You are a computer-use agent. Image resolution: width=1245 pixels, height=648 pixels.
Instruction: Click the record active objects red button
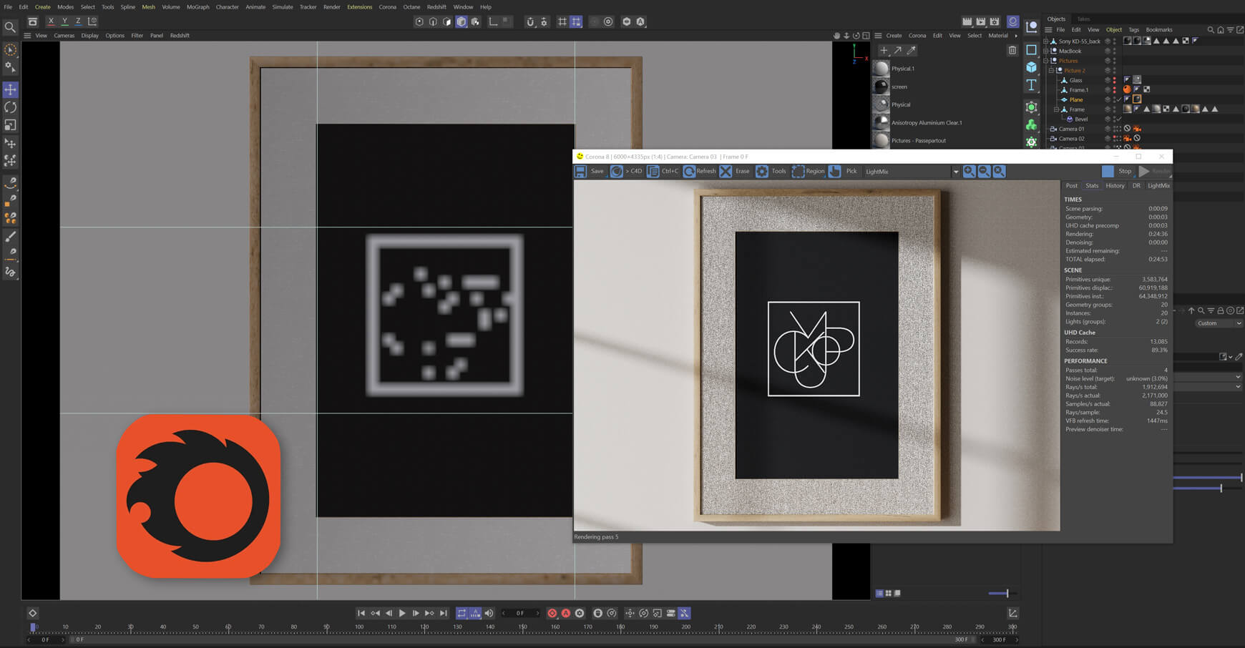[552, 613]
